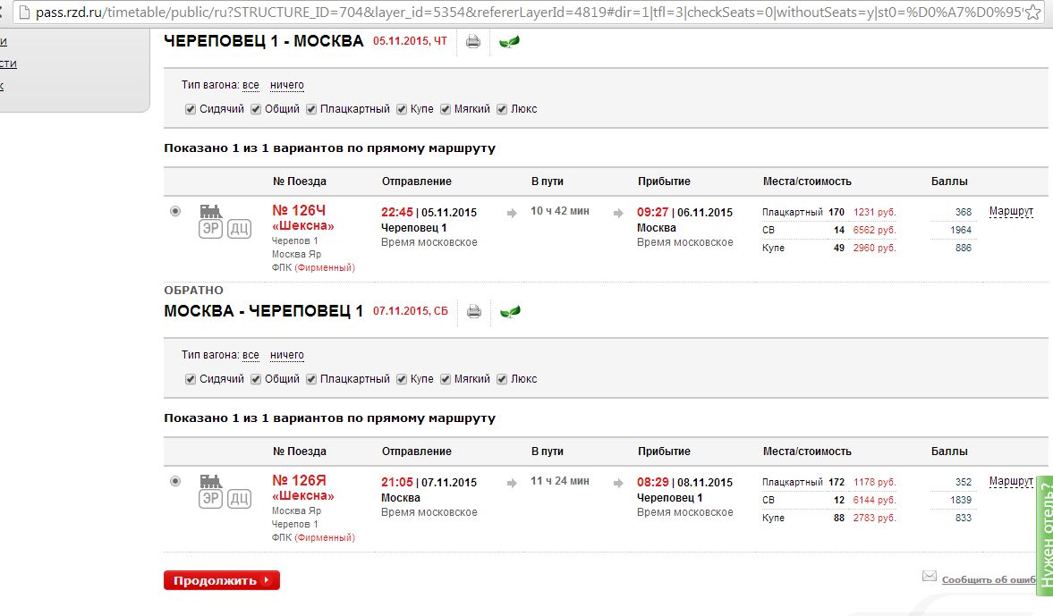Print the return Москва - Череповец 1 timetable
Screen dimensions: 1053x616
(x=474, y=311)
